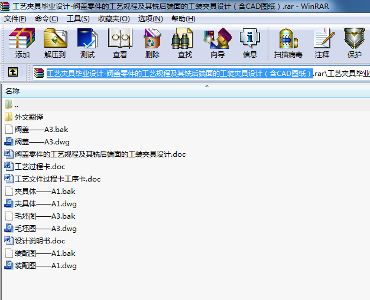Click the Delete (删除) toolbar icon

(152, 43)
